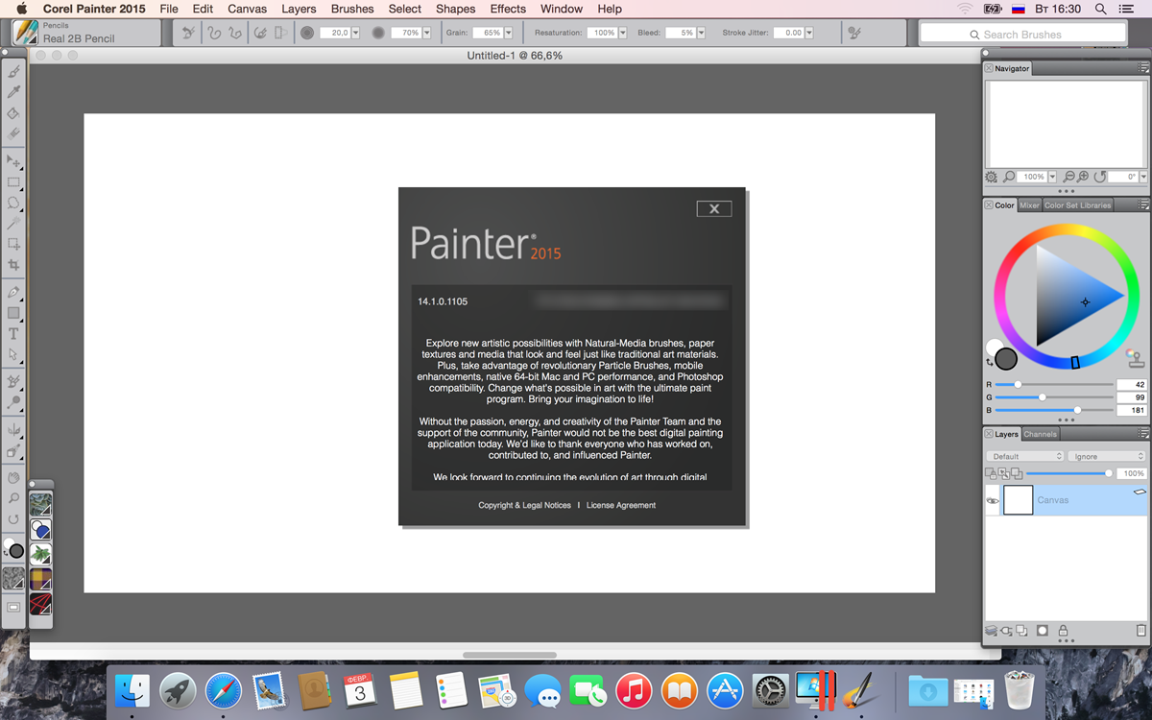Select the Eraser tool

click(13, 133)
